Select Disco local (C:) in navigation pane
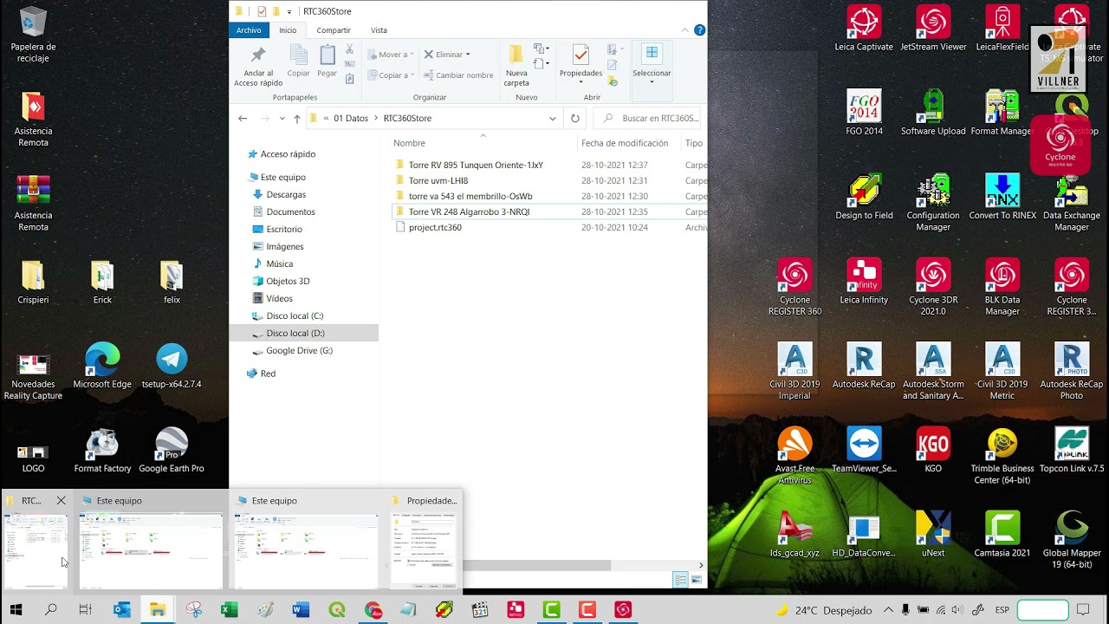The height and width of the screenshot is (624, 1109). [295, 315]
